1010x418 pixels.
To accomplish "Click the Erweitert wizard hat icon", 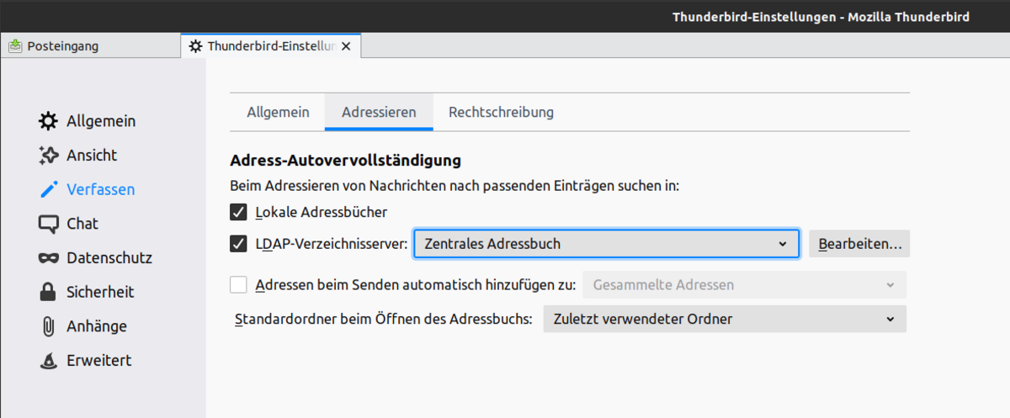I will click(x=48, y=361).
